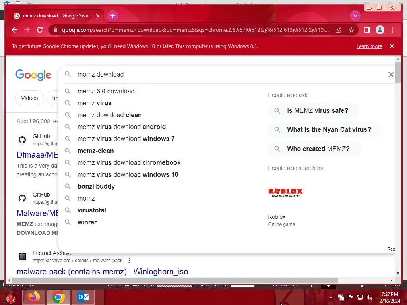
Task: Click Is MEMZ virus safe? question
Action: [314, 110]
